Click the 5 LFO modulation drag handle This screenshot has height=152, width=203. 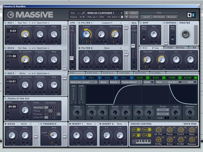coord(147,78)
